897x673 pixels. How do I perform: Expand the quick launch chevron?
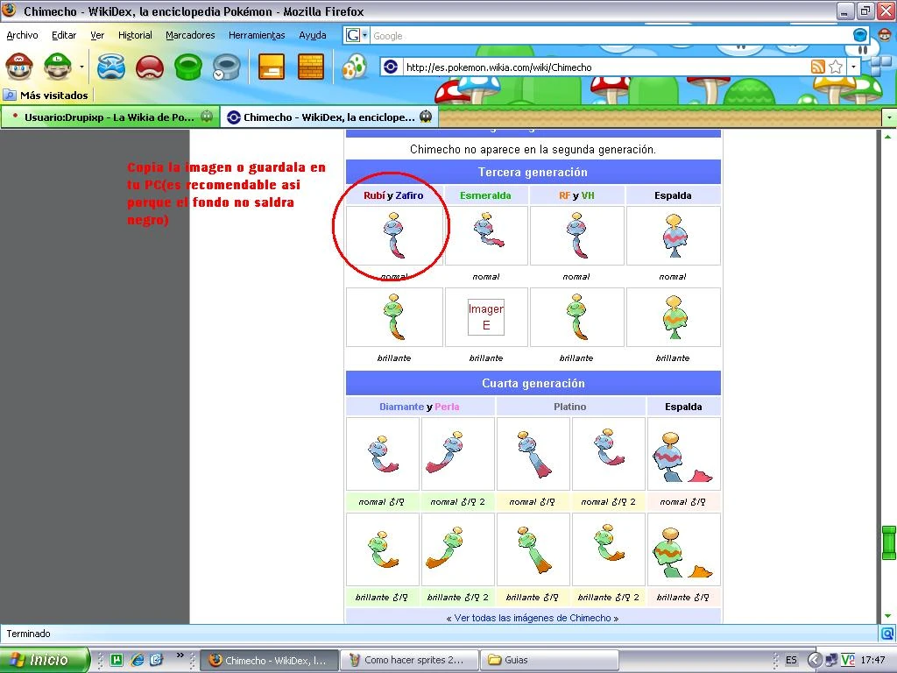coord(180,655)
